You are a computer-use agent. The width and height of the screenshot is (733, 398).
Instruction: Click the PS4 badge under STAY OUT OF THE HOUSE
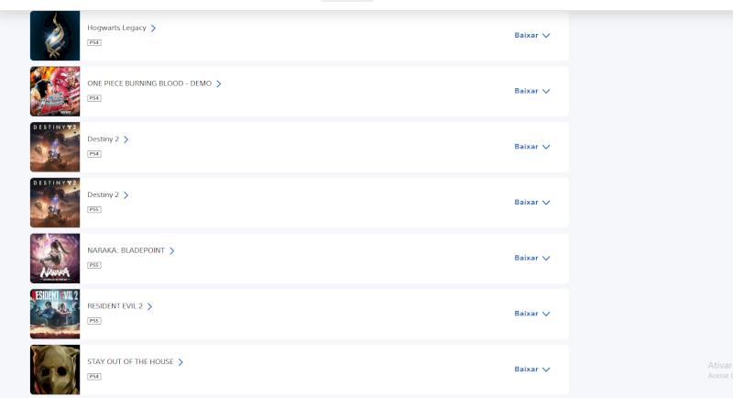coord(94,377)
